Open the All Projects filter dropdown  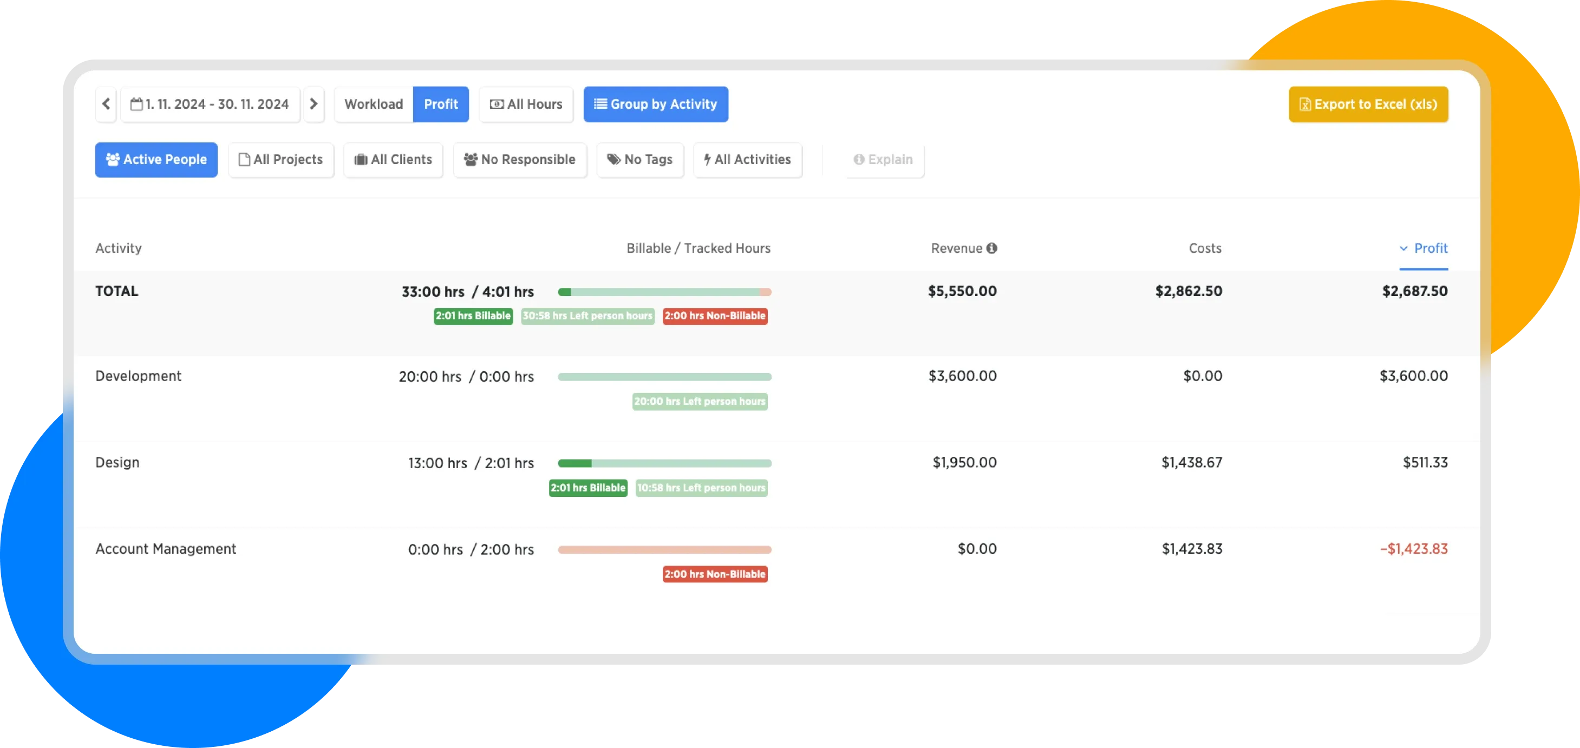click(x=280, y=160)
